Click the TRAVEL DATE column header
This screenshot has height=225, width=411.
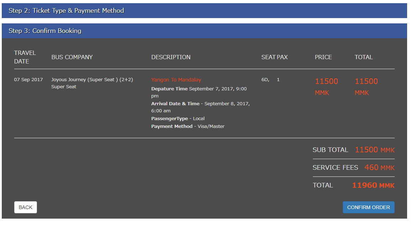tap(25, 57)
